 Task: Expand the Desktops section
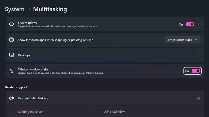[199, 55]
